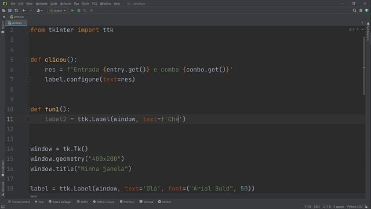This screenshot has width=371, height=209.
Task: Click the CRLF line separator status
Action: tap(317, 207)
